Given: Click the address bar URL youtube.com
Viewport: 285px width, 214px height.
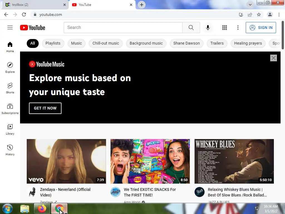Looking at the screenshot, I should pos(51,14).
